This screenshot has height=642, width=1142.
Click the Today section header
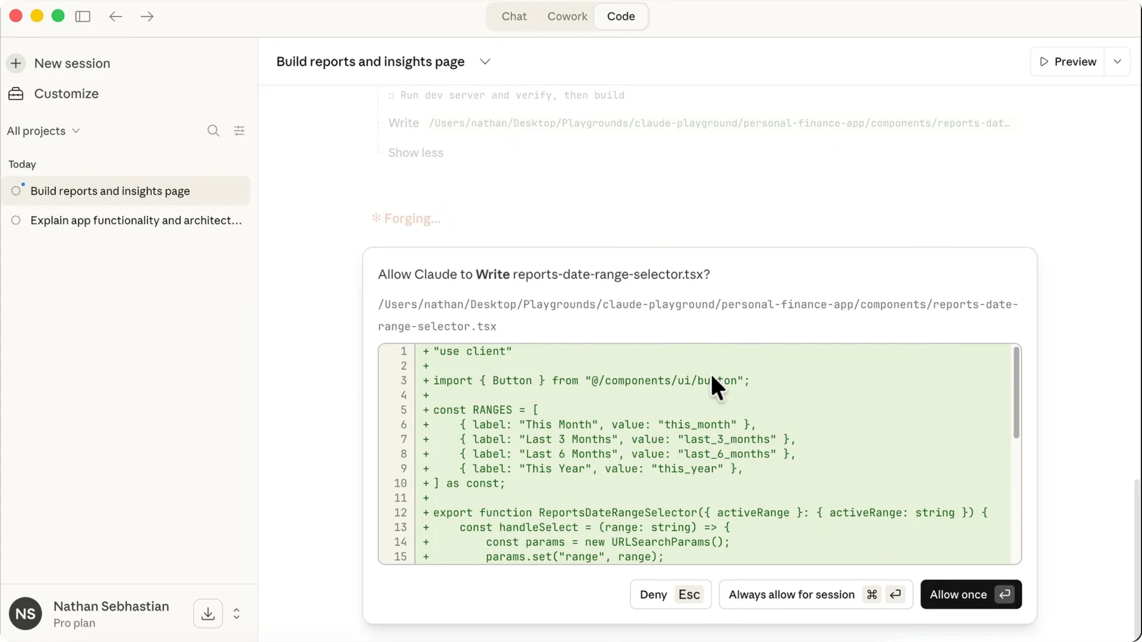[22, 164]
